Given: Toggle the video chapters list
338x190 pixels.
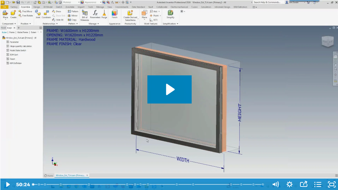Looking at the screenshot, I should (318, 184).
